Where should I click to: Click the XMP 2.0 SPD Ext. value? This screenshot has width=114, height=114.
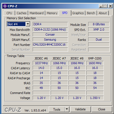(99, 29)
